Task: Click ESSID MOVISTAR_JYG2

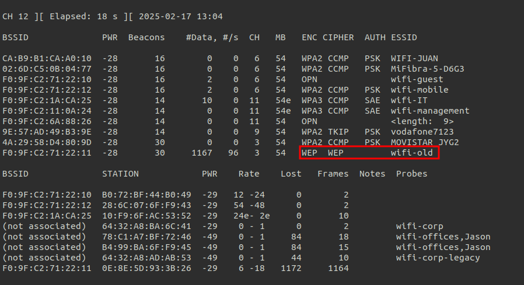Action: point(425,142)
